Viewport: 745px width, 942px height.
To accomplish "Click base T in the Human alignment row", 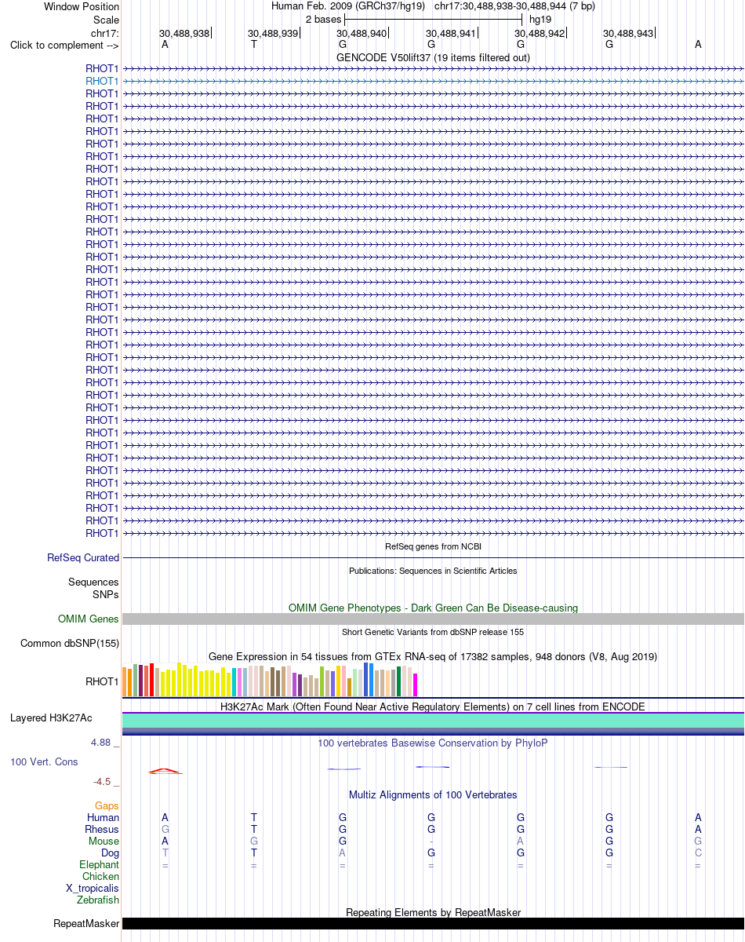I will click(253, 818).
